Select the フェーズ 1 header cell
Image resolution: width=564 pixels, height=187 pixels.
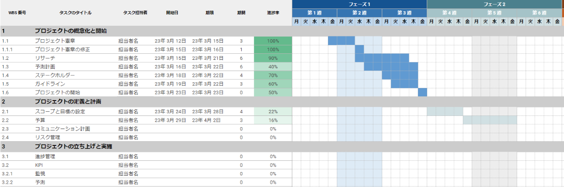[359, 4]
